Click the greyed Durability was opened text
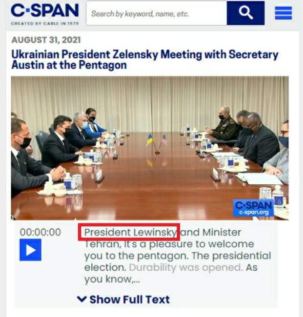Viewport: 303px width, 317px height. pyautogui.click(x=186, y=267)
